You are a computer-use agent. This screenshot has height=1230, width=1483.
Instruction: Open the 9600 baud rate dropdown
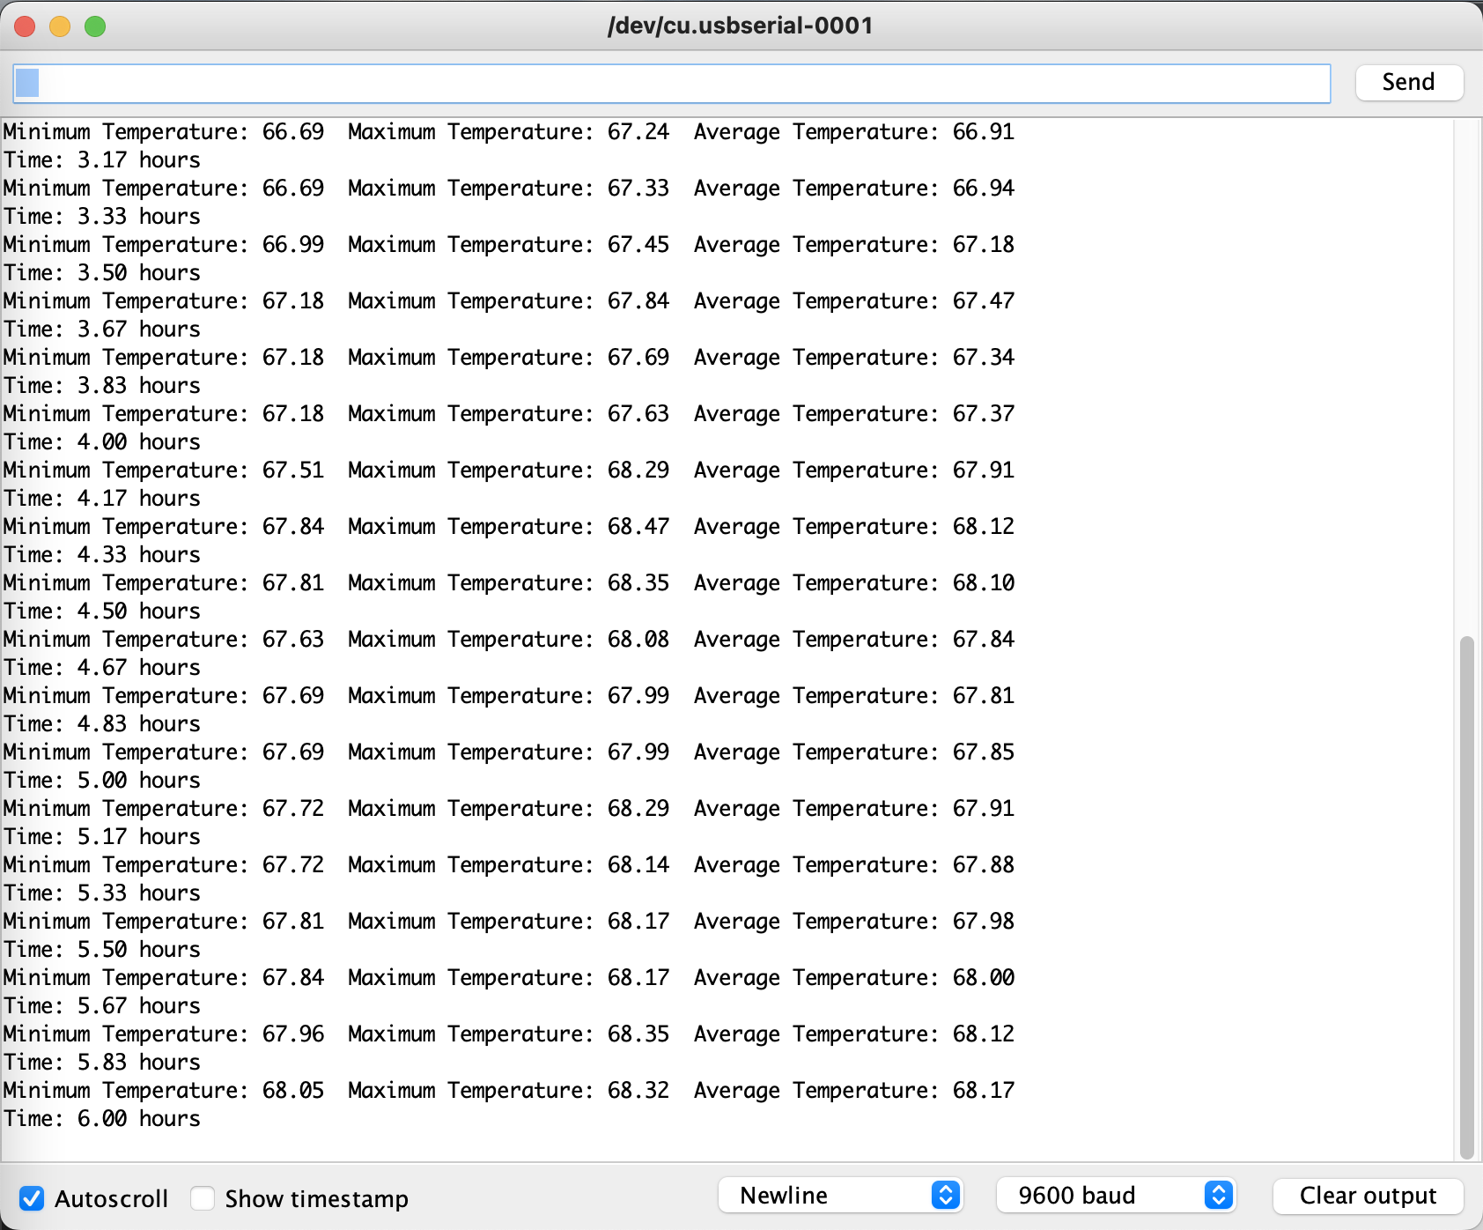[x=1116, y=1196]
